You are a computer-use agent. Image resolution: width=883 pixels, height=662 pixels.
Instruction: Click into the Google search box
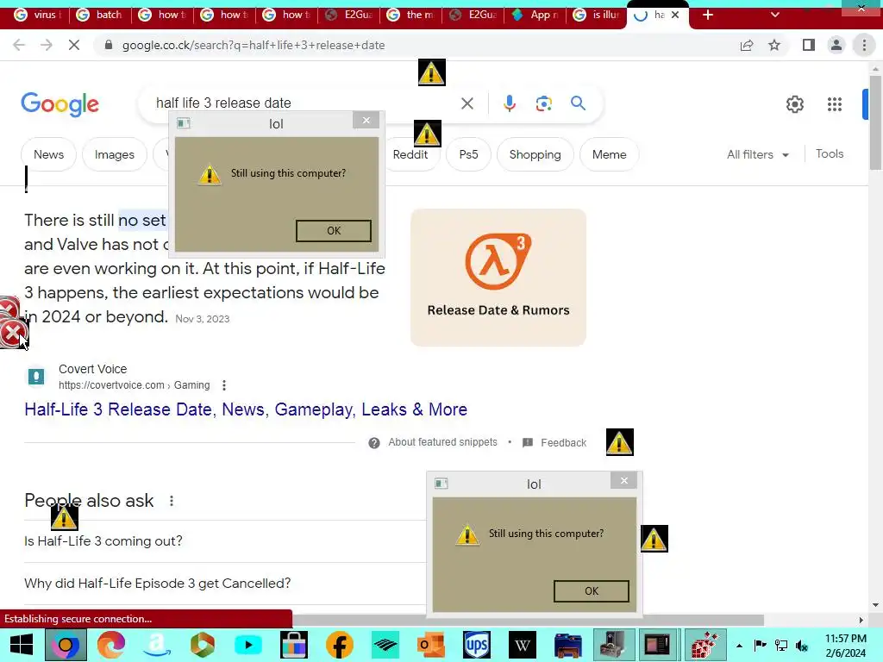(x=304, y=103)
